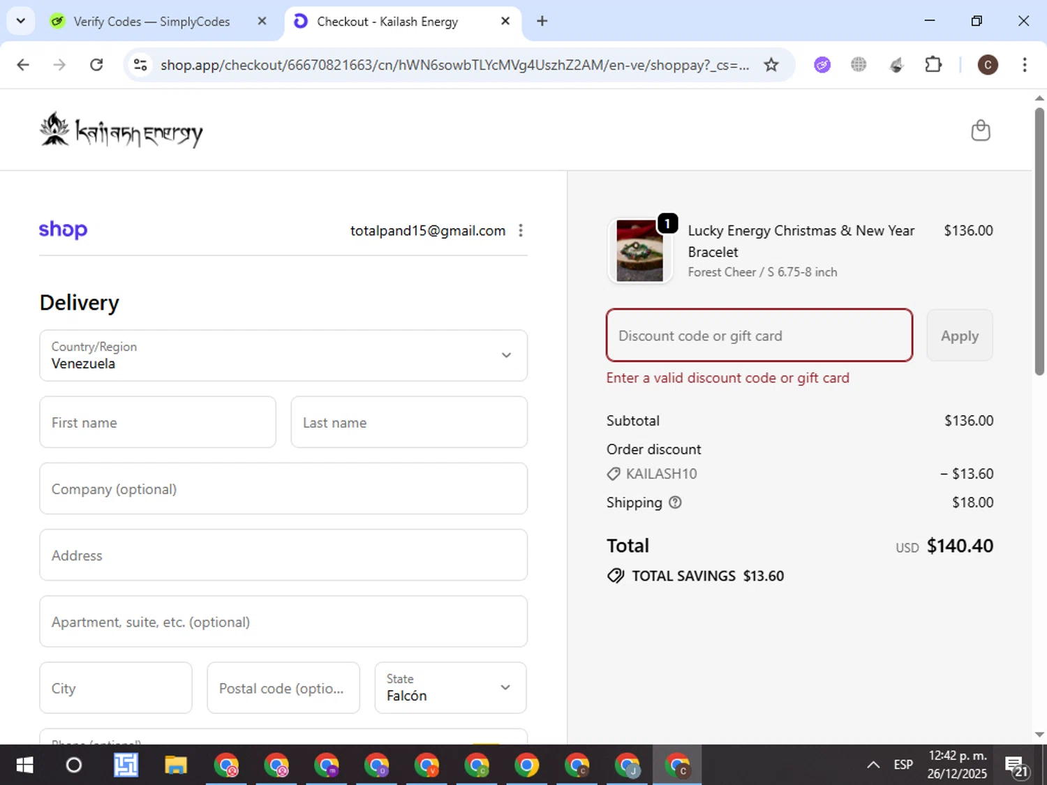Open a new browser tab
Screen dimensions: 1047x785
point(542,21)
